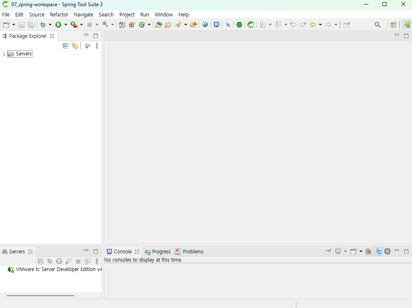Click the Console settings gear icon
Screen dimensions: 412x308
pos(387,251)
